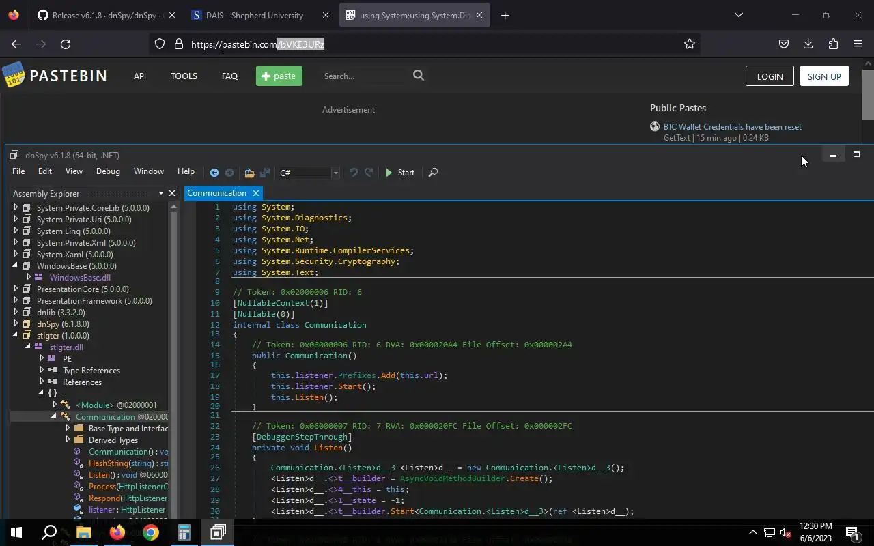Reload the page in Firefox
Screen dimensions: 874x546
pyautogui.click(x=66, y=44)
